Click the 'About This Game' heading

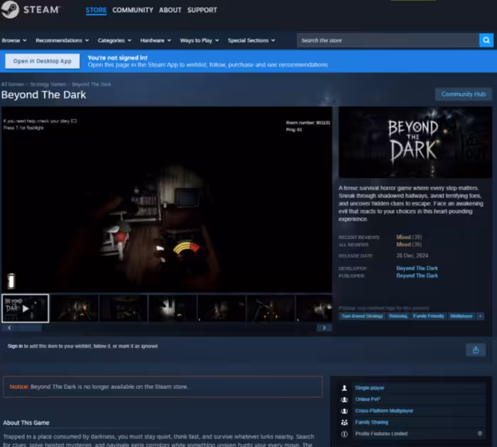coord(26,423)
